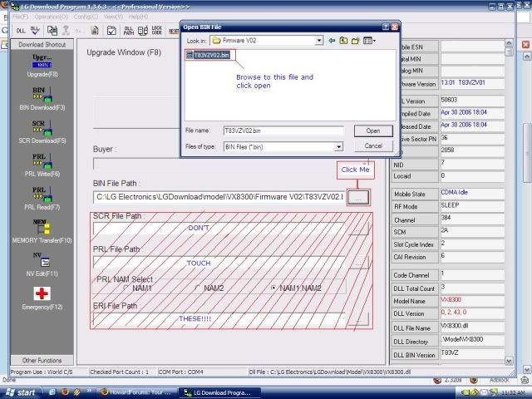The image size is (532, 399).
Task: Click the clipboard document toolbar icon
Action: click(x=95, y=31)
